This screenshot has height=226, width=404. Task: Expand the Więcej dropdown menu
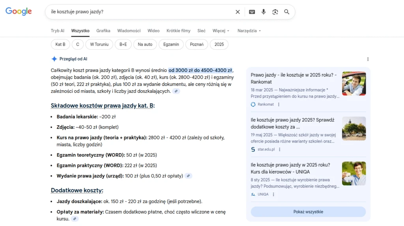pos(221,31)
